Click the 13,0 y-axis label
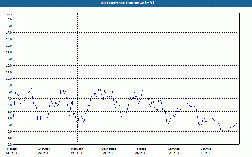This screenshot has width=252, height=157. click(9, 59)
